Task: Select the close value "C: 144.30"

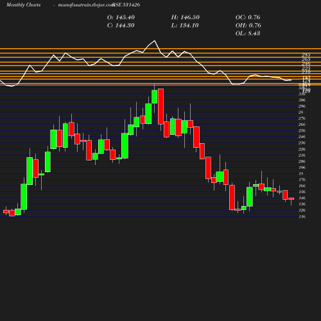Action: (x=121, y=26)
